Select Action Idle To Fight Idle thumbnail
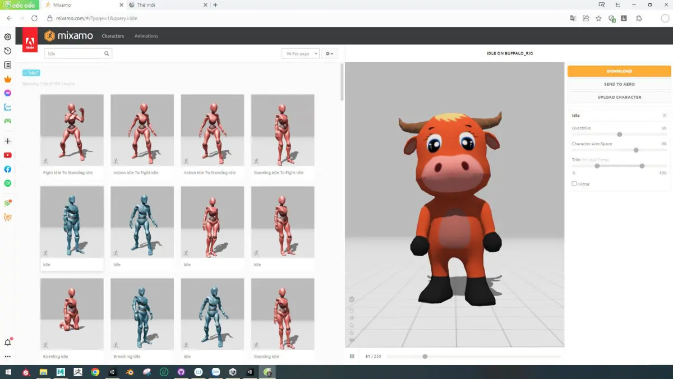The image size is (673, 379). 142,130
